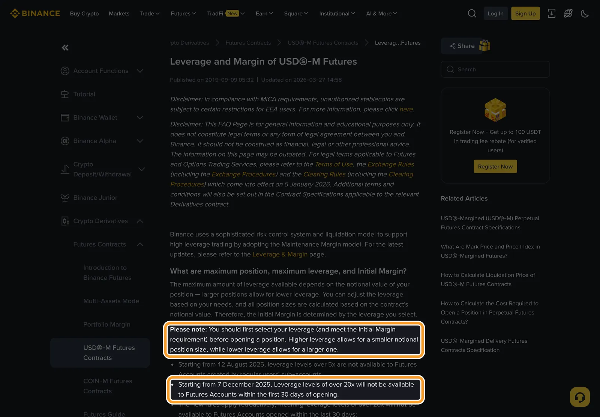Select Portfolio Margin in sidebar
This screenshot has width=600, height=417.
point(107,325)
